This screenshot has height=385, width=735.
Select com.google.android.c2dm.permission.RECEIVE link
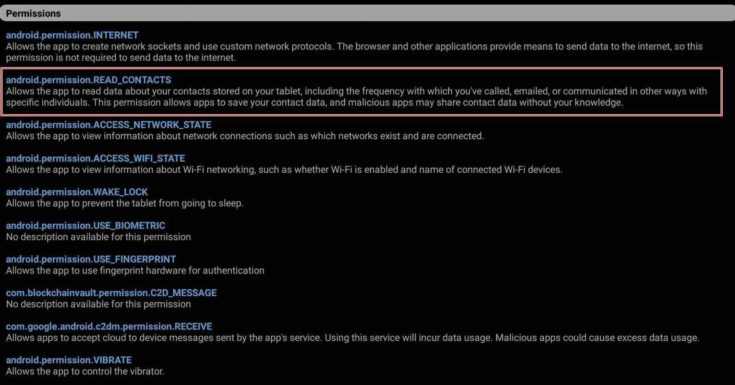(109, 326)
